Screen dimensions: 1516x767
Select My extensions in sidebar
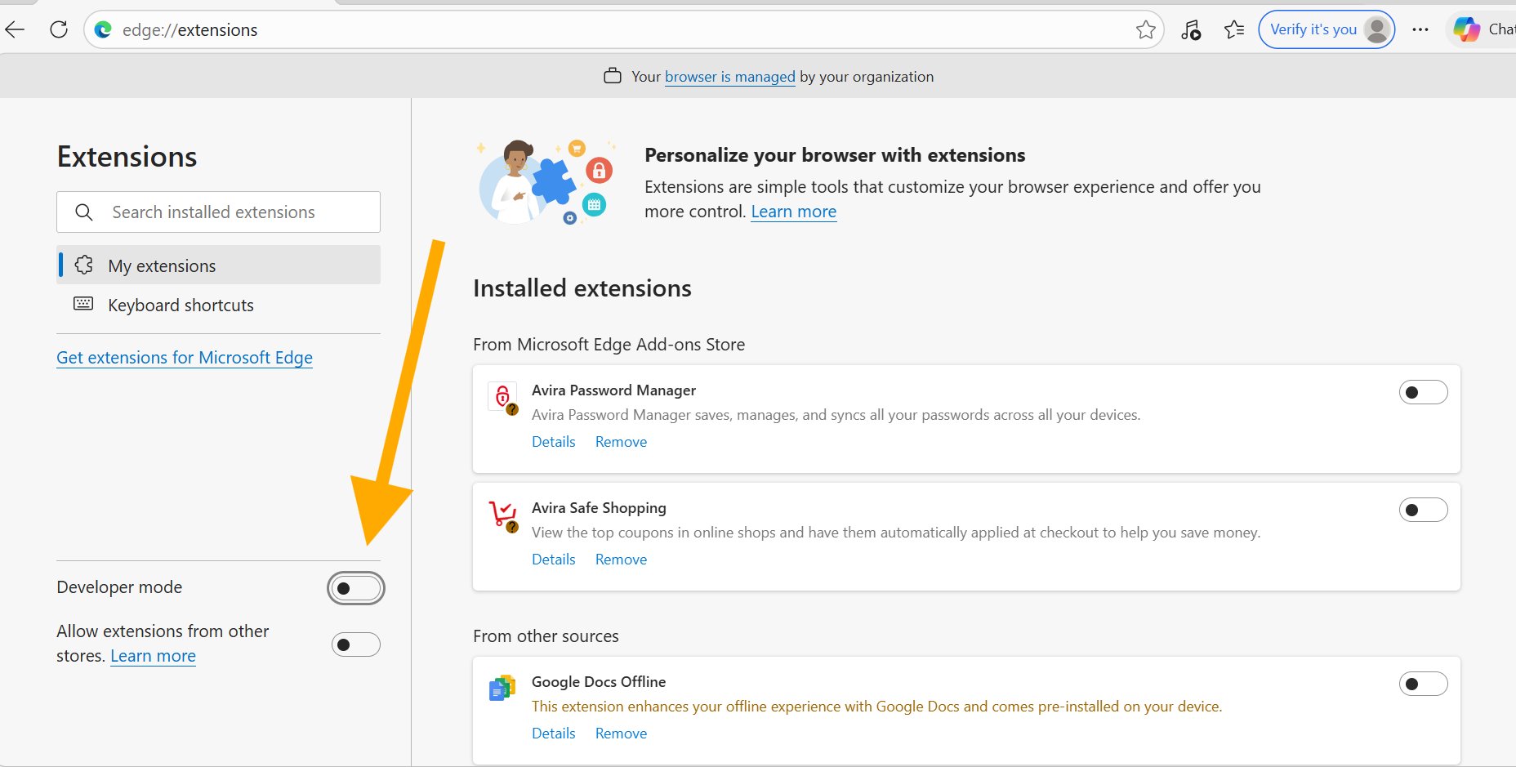click(x=218, y=265)
